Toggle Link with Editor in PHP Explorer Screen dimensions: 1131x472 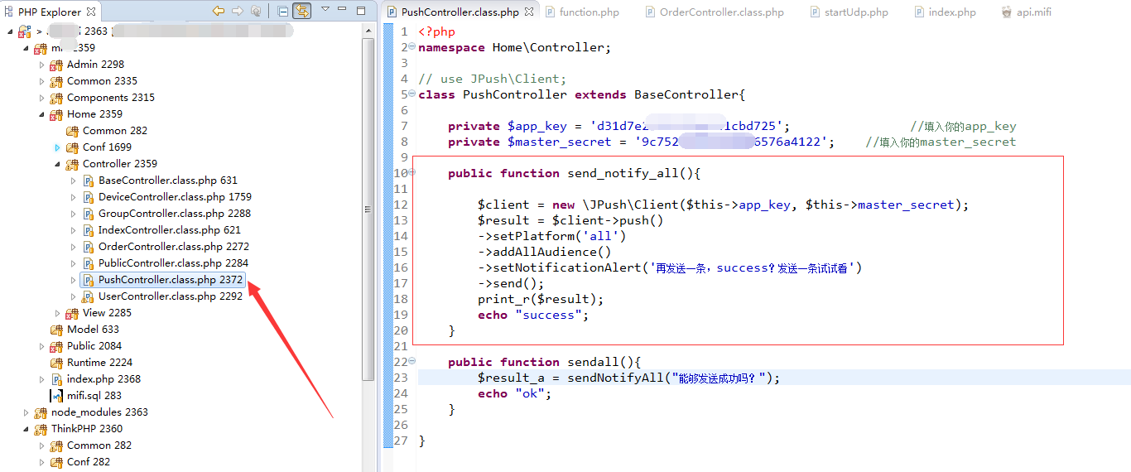click(302, 11)
